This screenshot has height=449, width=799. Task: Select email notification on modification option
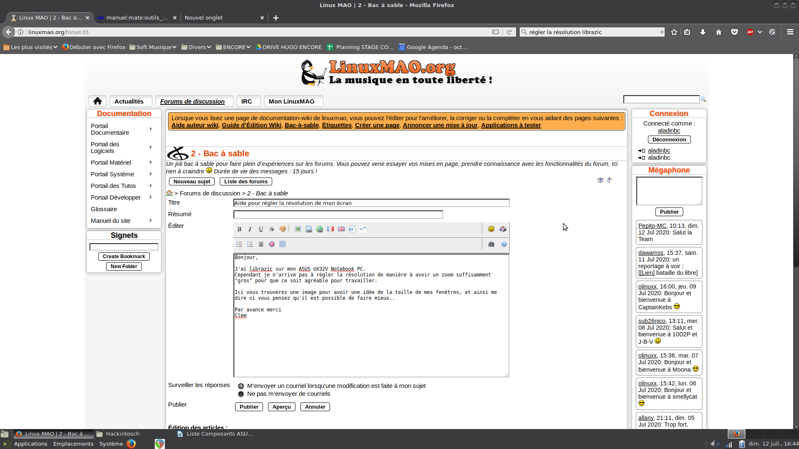point(241,386)
